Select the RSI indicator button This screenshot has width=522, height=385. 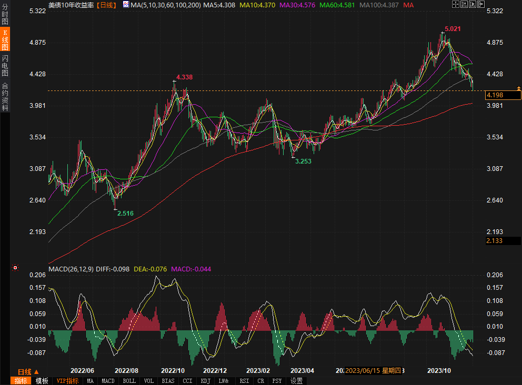point(244,381)
